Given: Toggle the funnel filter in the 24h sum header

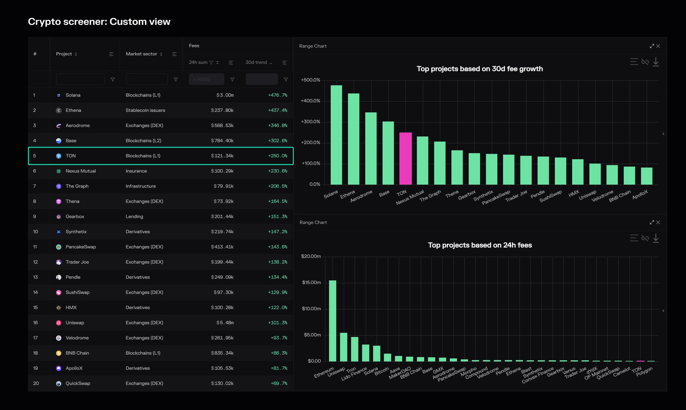Looking at the screenshot, I should click(x=211, y=63).
